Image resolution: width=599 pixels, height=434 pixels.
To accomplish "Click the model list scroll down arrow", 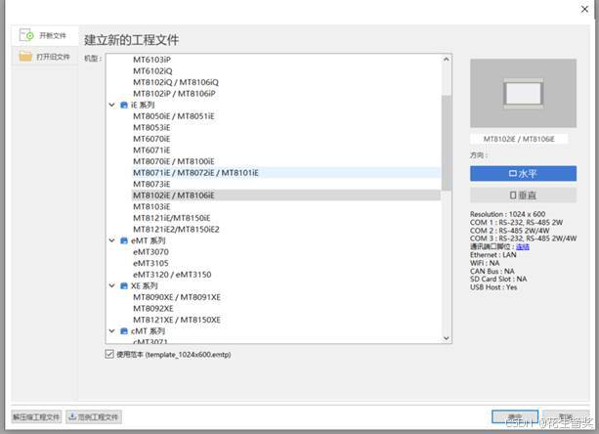I will click(x=446, y=338).
